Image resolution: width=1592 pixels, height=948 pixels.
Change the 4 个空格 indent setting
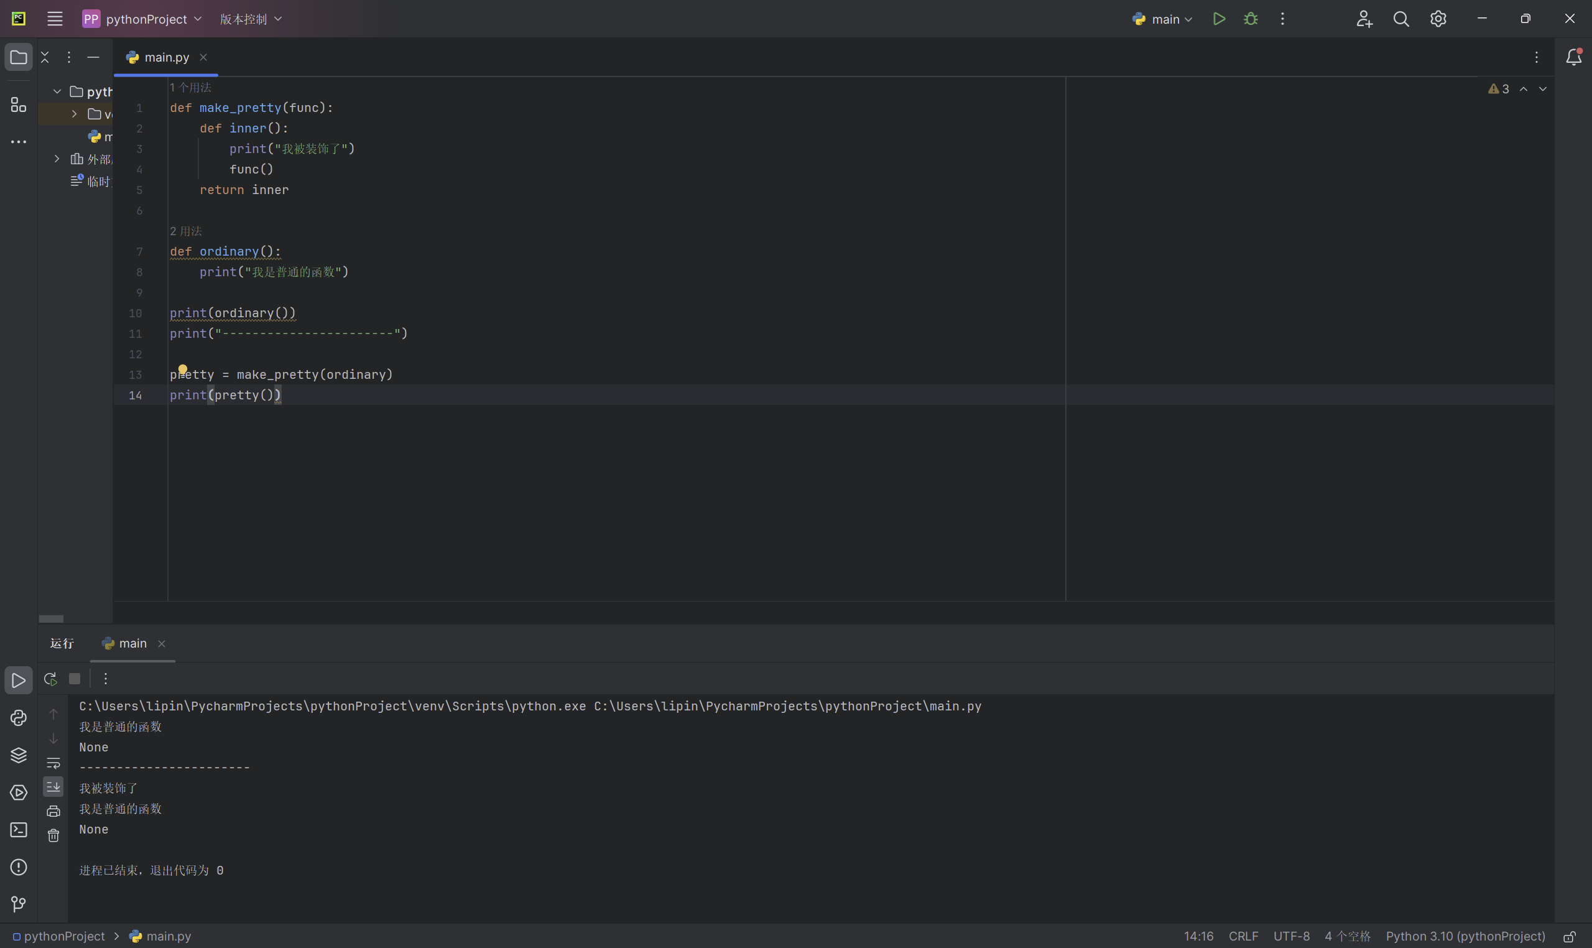1348,936
